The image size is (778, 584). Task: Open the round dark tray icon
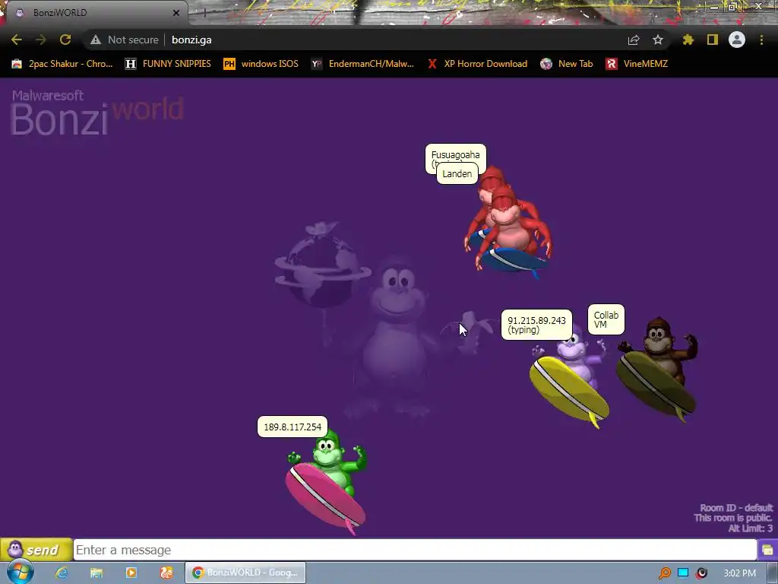tap(701, 573)
